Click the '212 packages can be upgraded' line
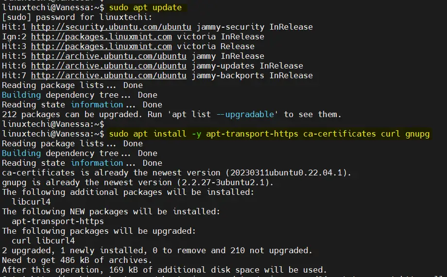The width and height of the screenshot is (447, 277). coord(172,114)
